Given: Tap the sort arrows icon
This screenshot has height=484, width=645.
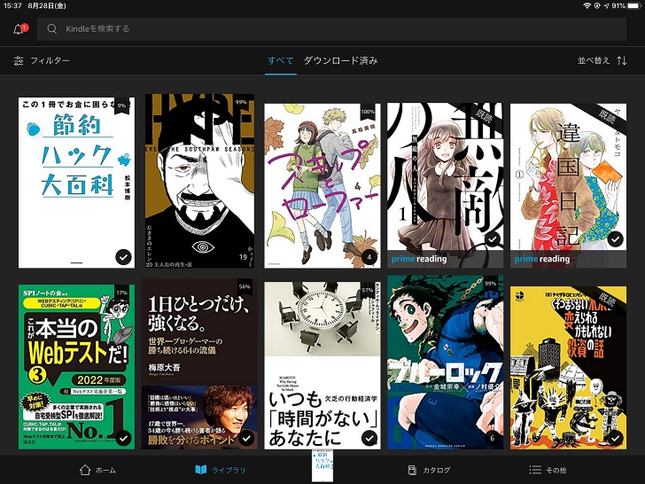Looking at the screenshot, I should pyautogui.click(x=622, y=60).
